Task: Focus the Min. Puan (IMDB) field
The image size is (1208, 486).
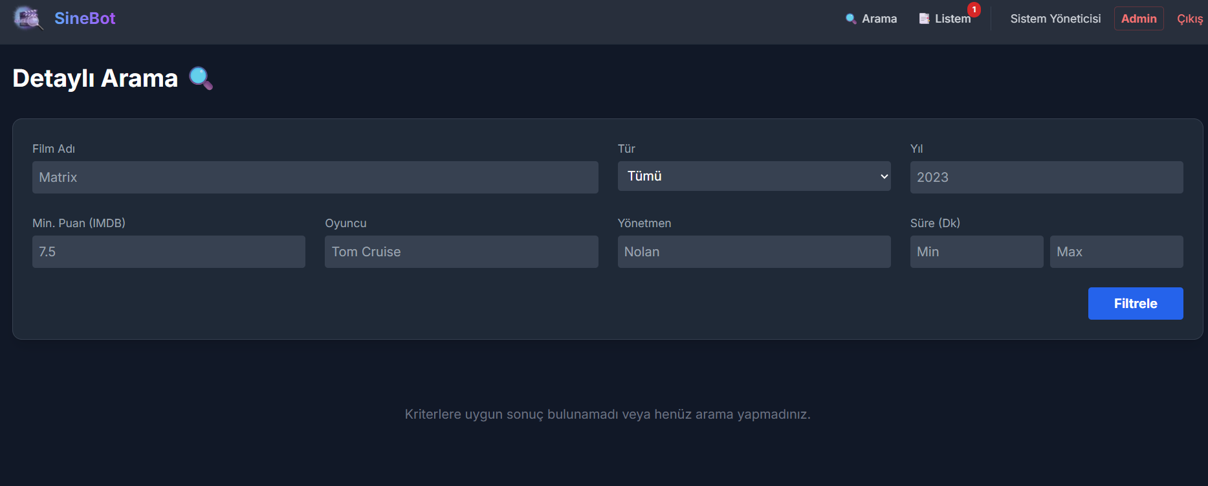Action: (x=168, y=252)
